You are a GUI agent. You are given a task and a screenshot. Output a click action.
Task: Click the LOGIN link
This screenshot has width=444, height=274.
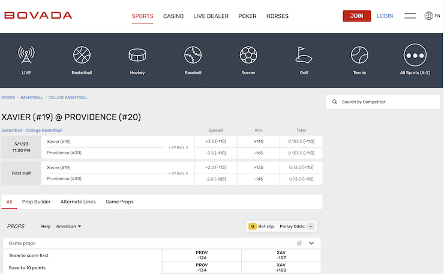coord(385,16)
